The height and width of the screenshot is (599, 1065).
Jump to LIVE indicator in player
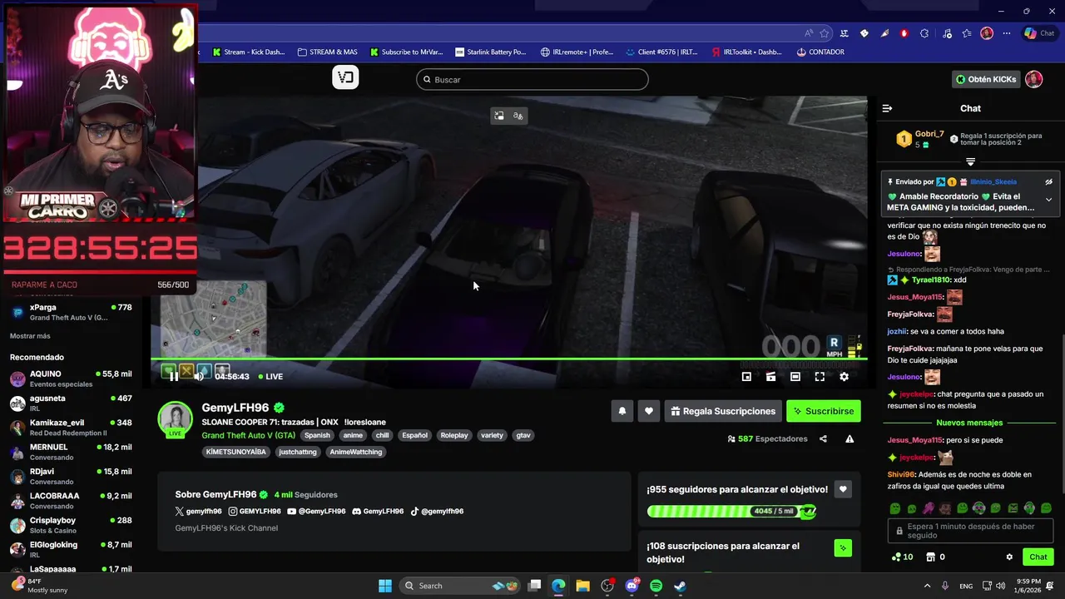[x=270, y=376]
